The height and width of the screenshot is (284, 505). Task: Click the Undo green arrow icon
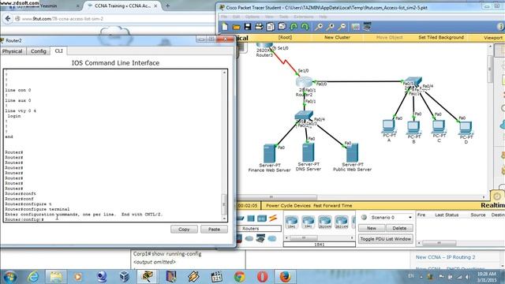point(294,27)
